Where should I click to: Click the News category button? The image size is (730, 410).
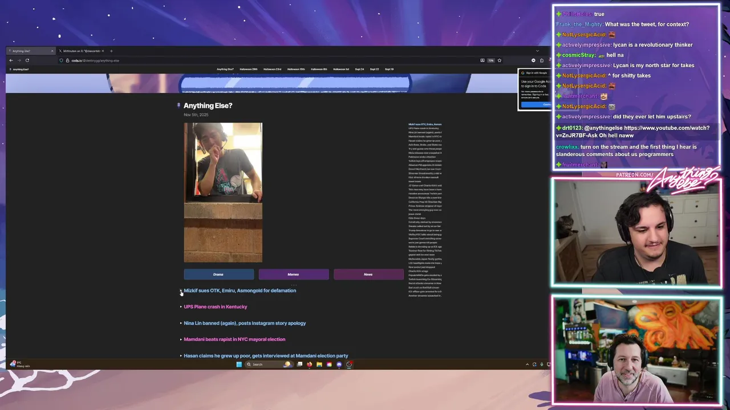368,274
